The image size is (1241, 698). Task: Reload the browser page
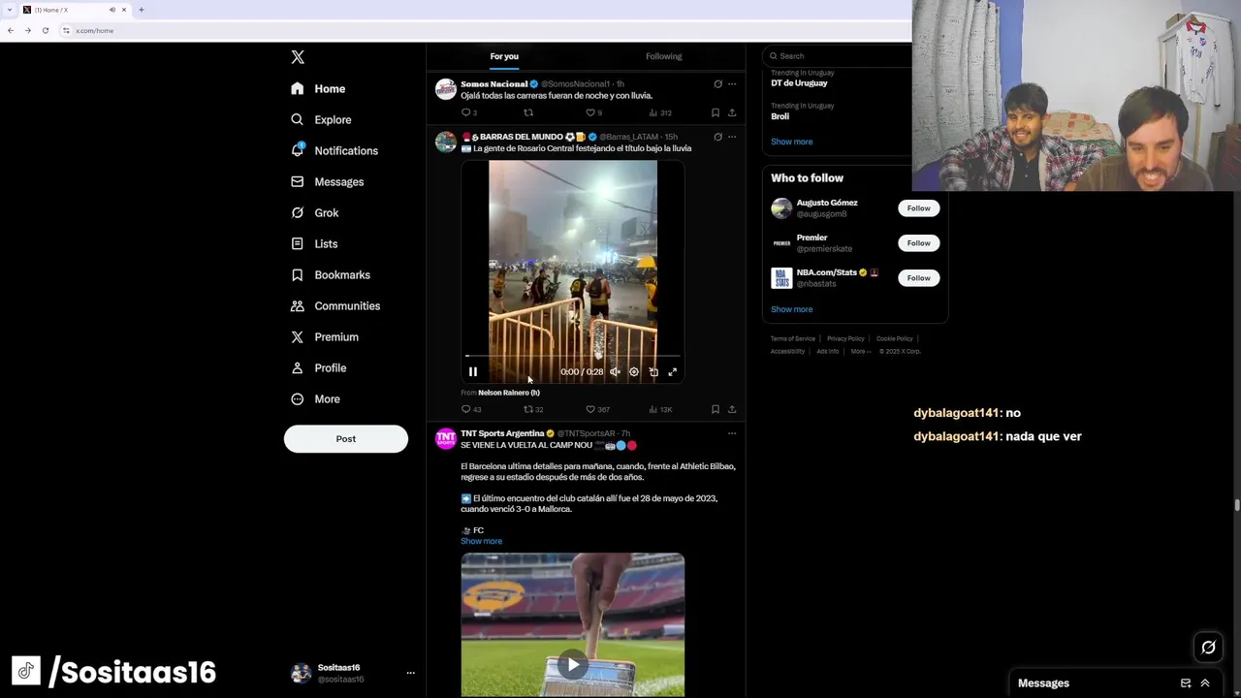click(45, 30)
